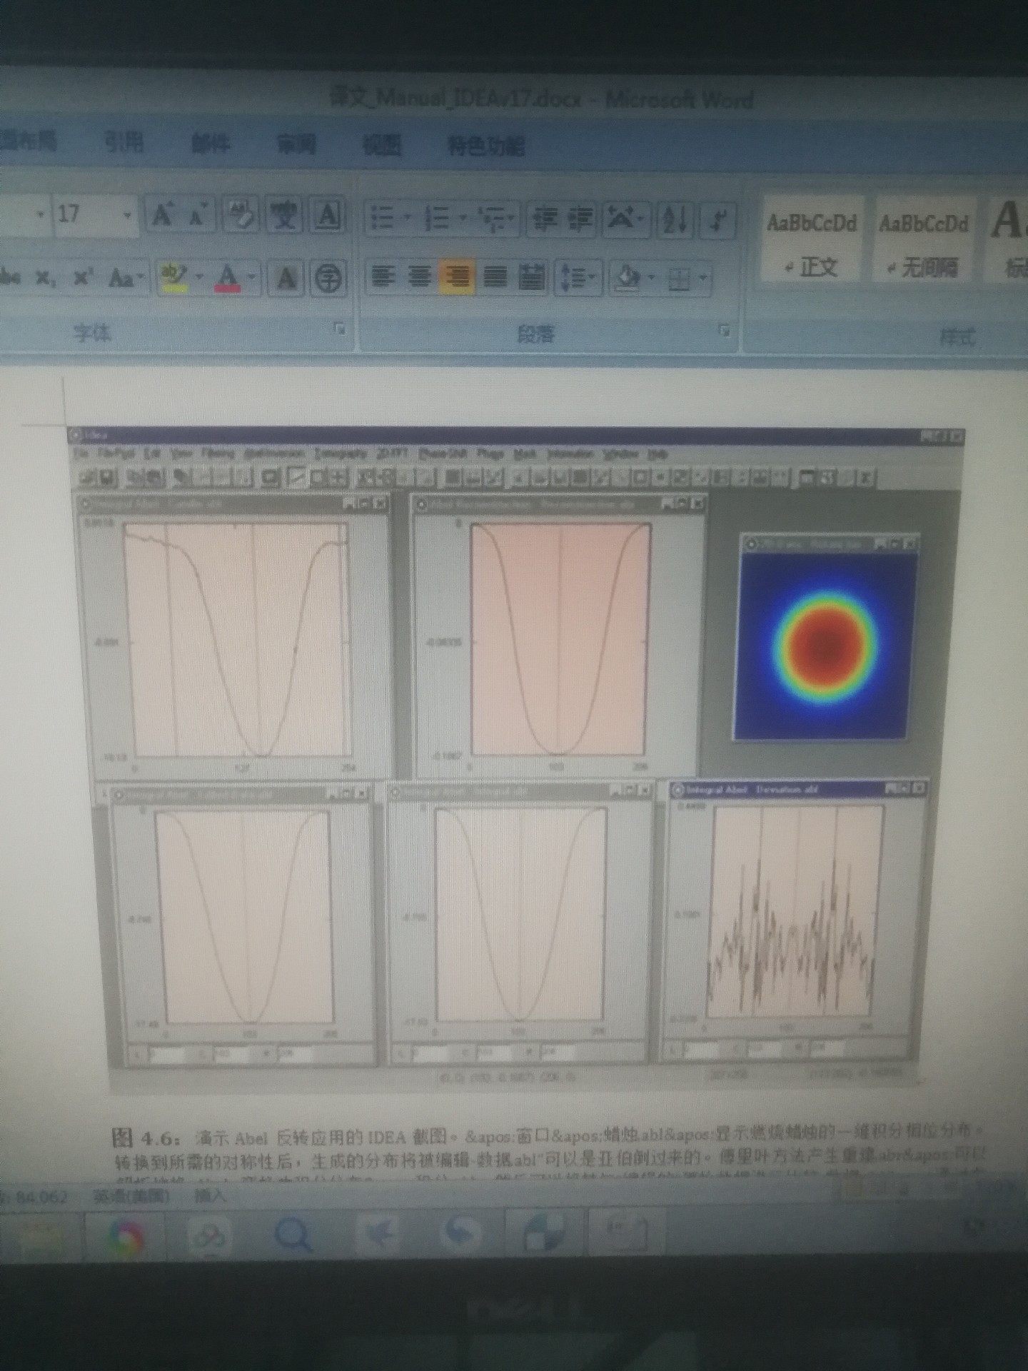
Task: Toggle Character Shading gray A button
Action: pos(287,277)
